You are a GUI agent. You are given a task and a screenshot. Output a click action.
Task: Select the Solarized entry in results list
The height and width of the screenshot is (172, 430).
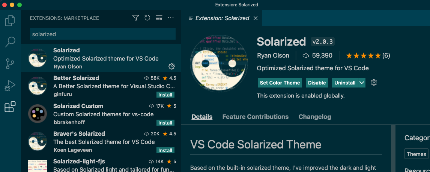[101, 58]
